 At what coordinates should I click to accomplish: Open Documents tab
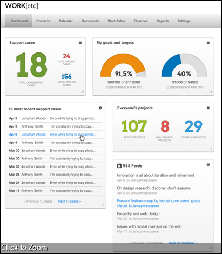pyautogui.click(x=90, y=21)
